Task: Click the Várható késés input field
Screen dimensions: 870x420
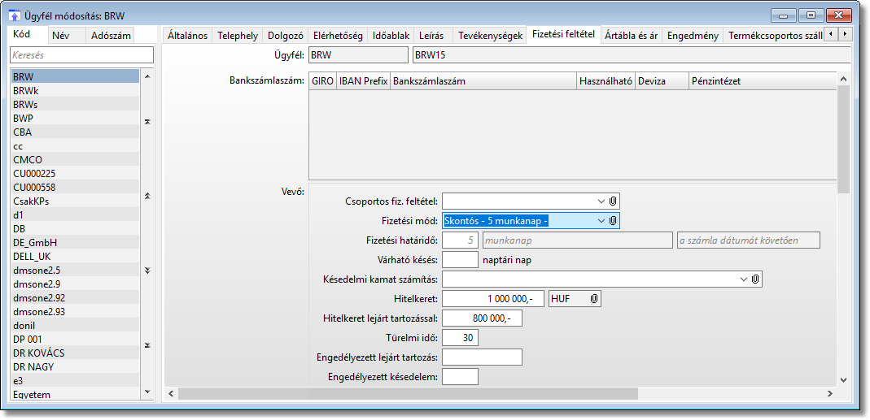Action: point(460,259)
